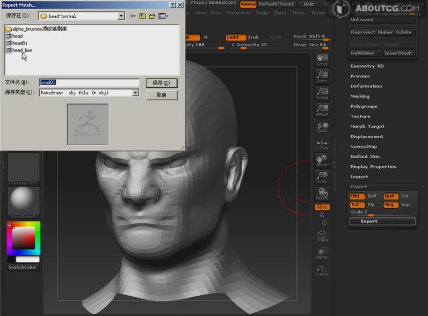Select the Move view tool

322,160
